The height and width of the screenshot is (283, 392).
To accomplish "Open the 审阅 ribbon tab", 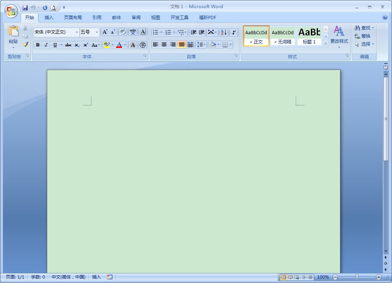I will pos(136,17).
